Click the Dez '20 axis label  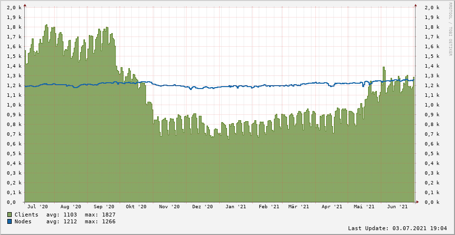pyautogui.click(x=203, y=207)
